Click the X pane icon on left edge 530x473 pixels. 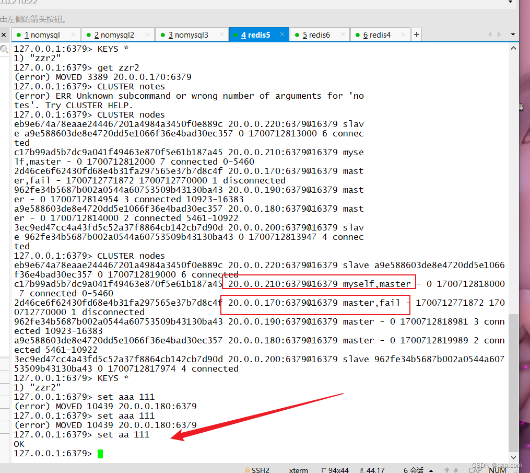[x=3, y=34]
